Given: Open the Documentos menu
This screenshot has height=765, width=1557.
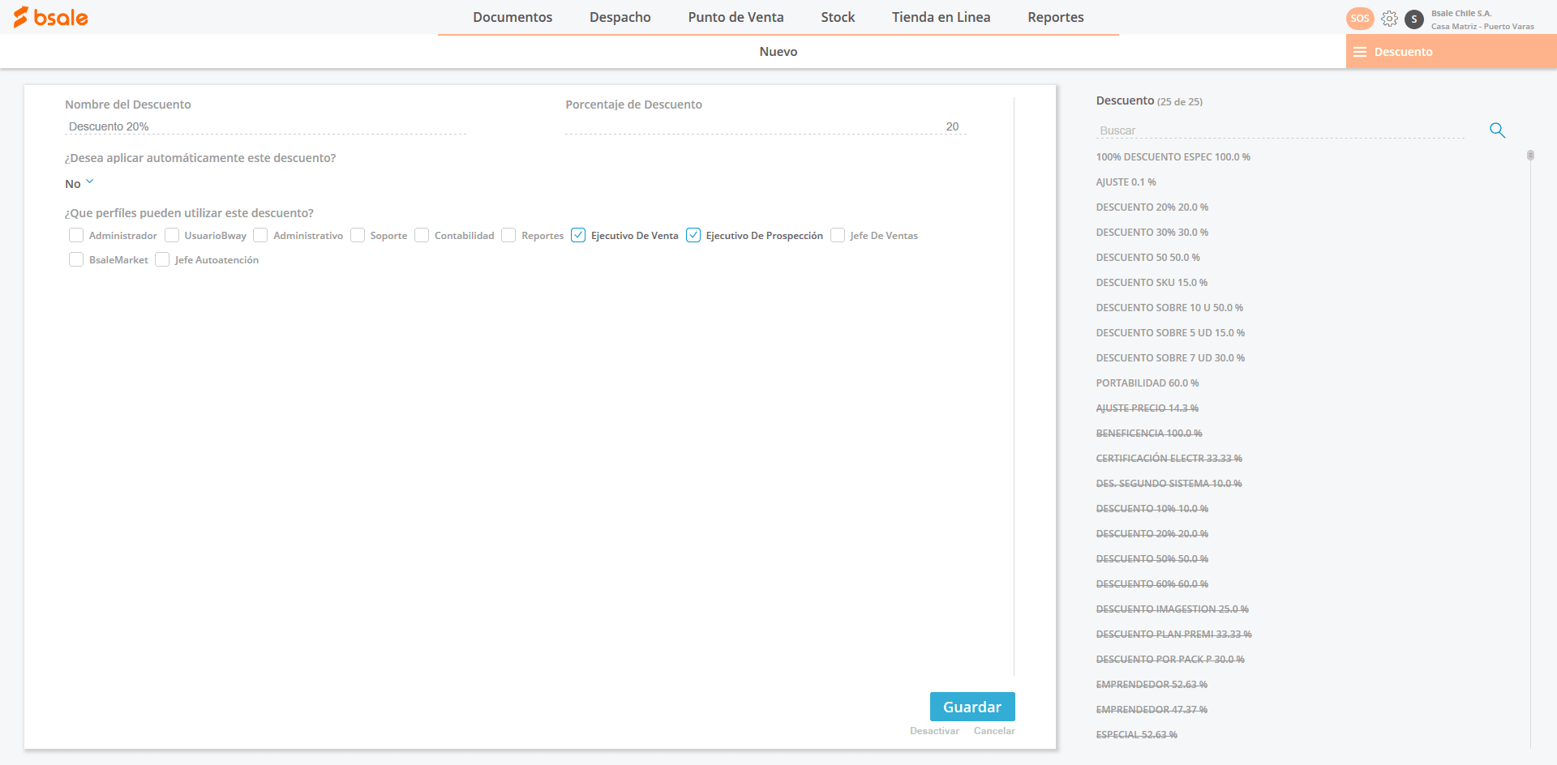Looking at the screenshot, I should tap(513, 17).
